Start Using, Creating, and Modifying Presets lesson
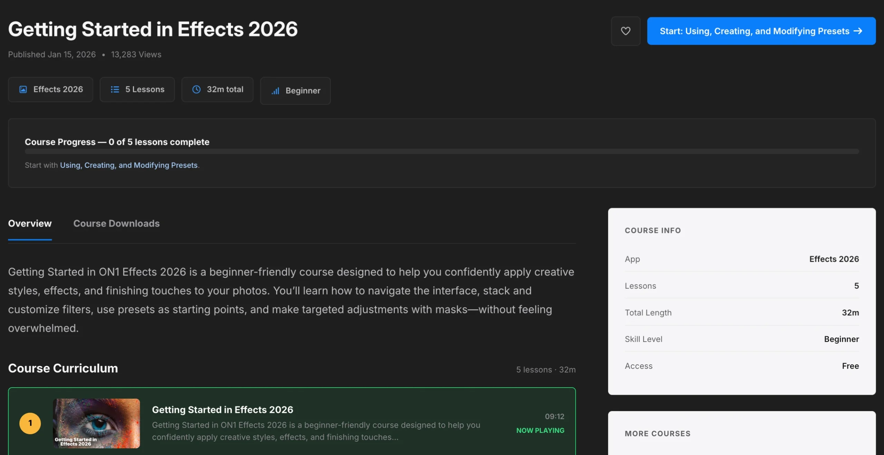This screenshot has width=884, height=455. 761,31
